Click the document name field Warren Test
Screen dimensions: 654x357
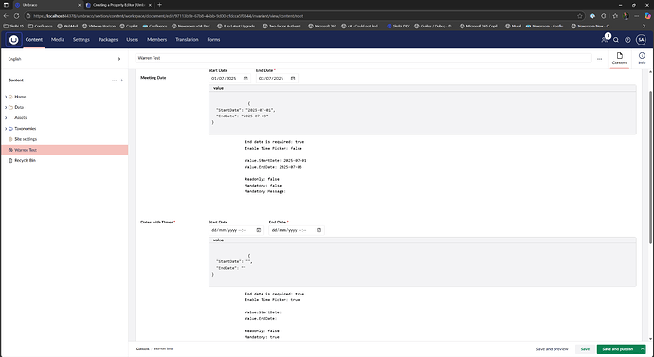(363, 59)
